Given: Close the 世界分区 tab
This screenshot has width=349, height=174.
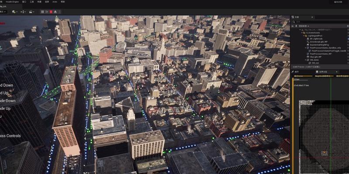Looking at the screenshot, I should pos(337,72).
